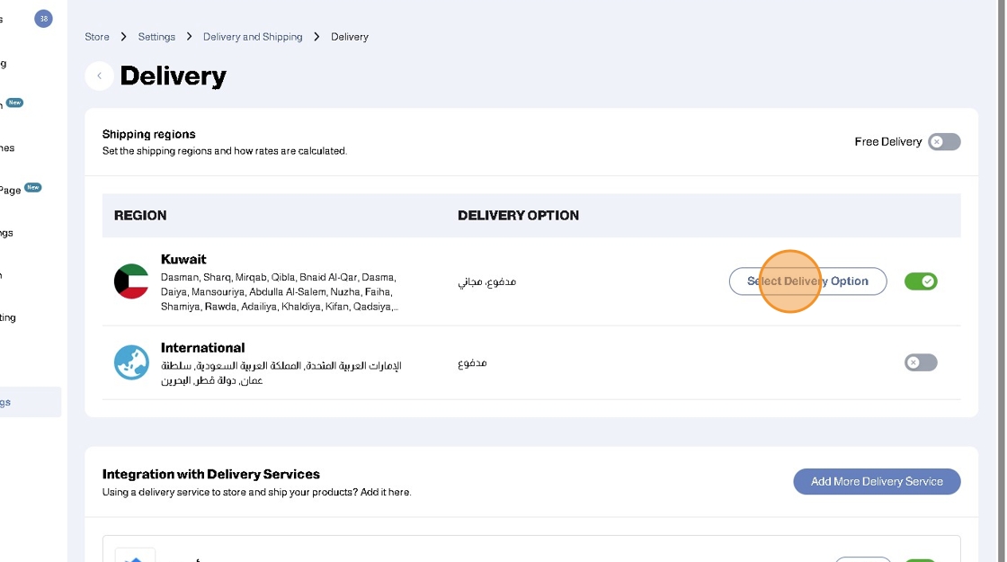Click Add More Delivery Service button
The height and width of the screenshot is (562, 1007).
(x=877, y=481)
